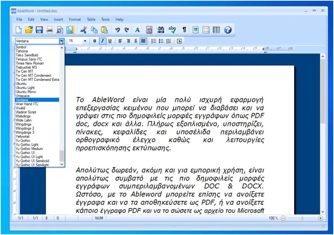This screenshot has width=334, height=235.
Task: Open the File menu
Action: 19,19
